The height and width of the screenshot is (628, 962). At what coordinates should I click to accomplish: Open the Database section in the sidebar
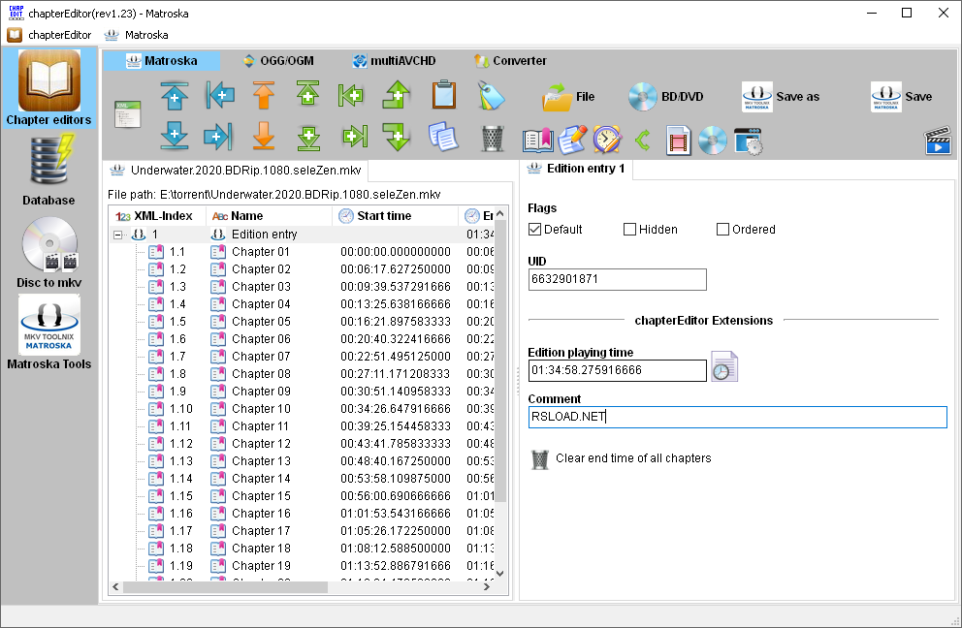pyautogui.click(x=48, y=172)
